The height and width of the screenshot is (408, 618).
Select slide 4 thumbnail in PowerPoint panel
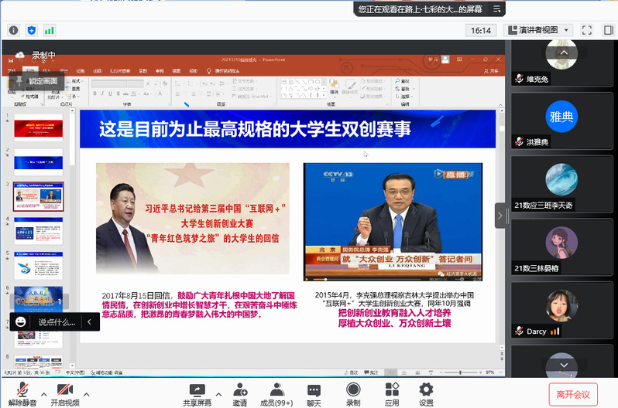(x=38, y=231)
